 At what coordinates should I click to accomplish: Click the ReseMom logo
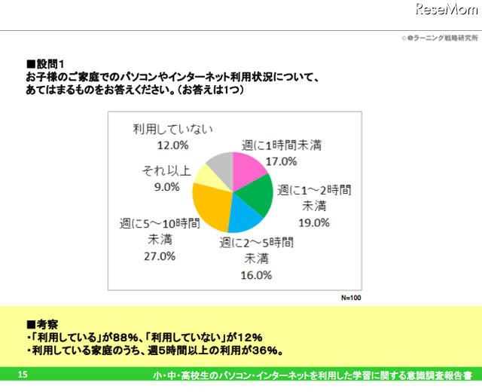click(x=447, y=9)
